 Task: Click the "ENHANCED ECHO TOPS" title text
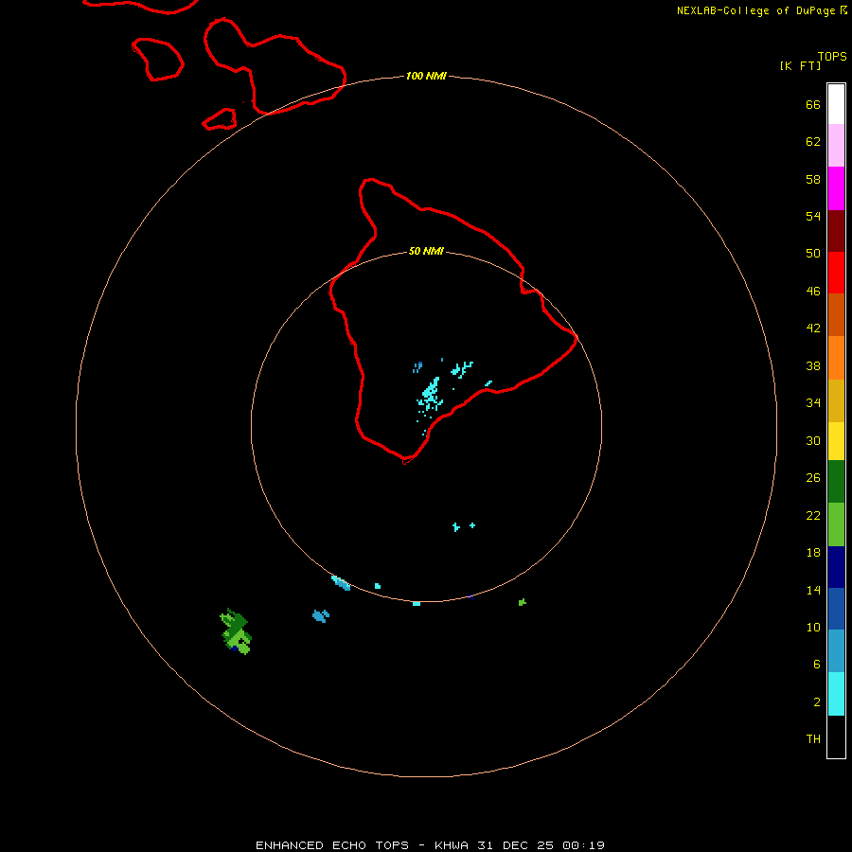(x=332, y=845)
